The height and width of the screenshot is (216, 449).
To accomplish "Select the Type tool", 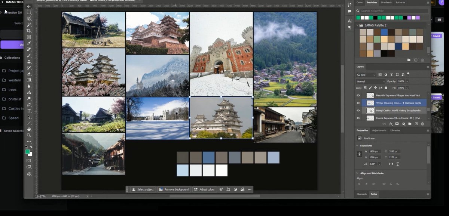I will 29,111.
